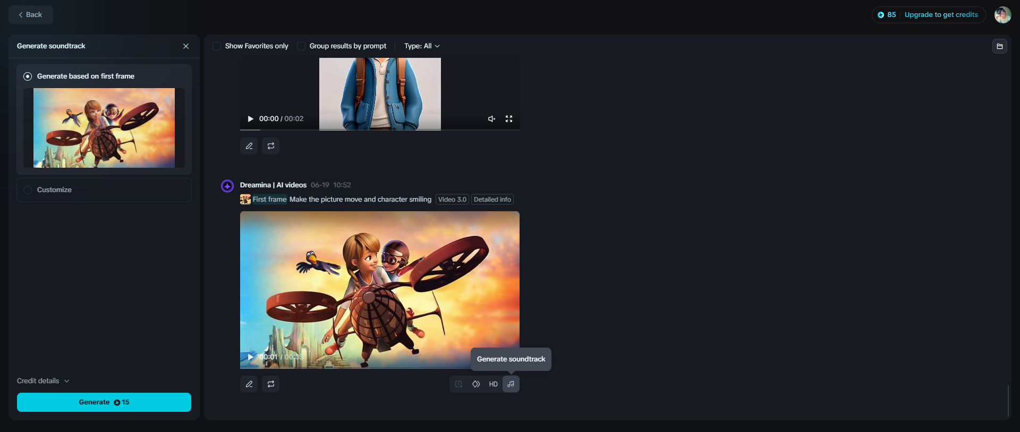Expand Credit details

pos(43,381)
